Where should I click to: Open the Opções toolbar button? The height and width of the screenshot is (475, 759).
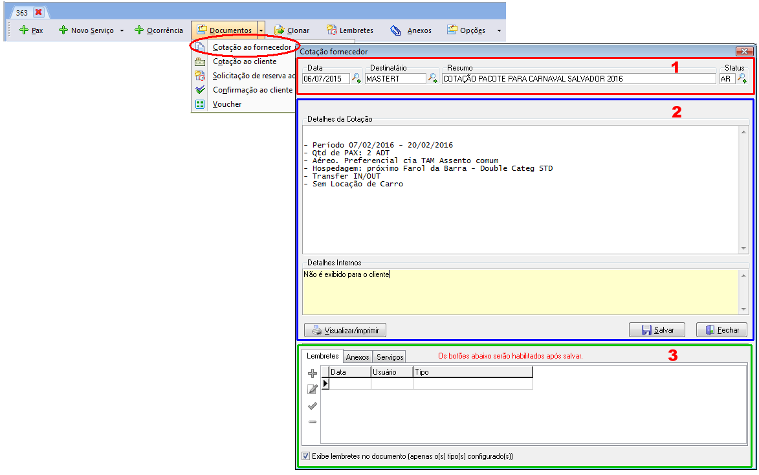tap(466, 30)
